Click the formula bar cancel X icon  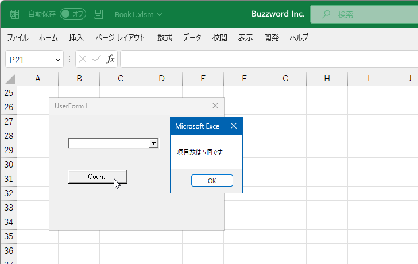[83, 59]
